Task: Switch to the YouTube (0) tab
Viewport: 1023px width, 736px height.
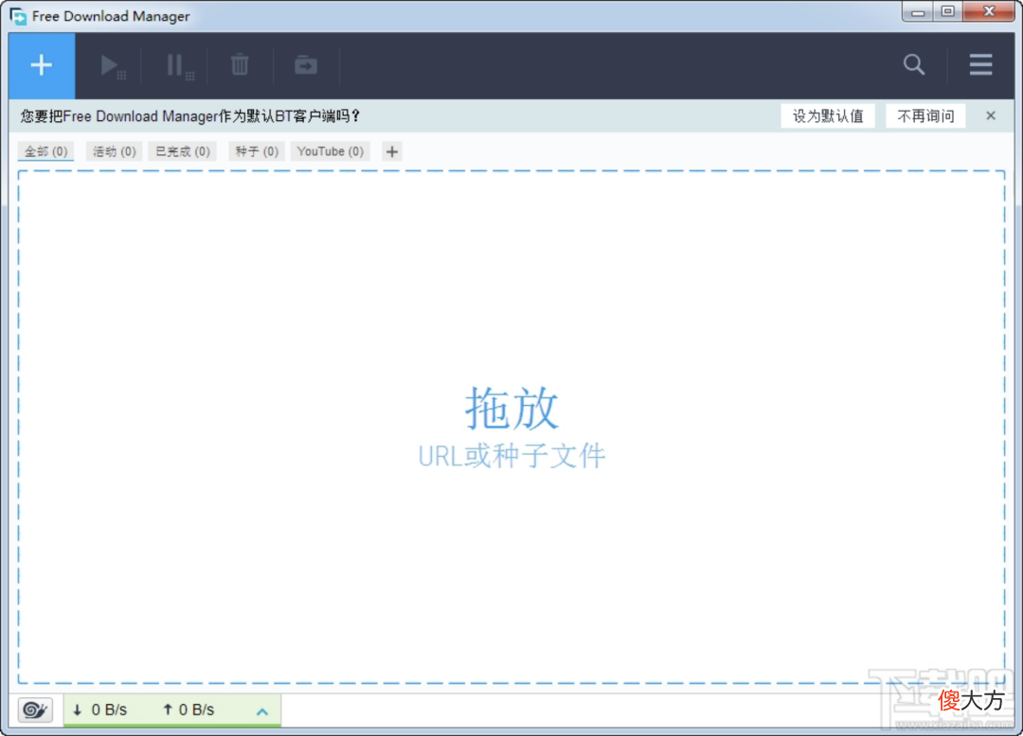Action: coord(331,151)
